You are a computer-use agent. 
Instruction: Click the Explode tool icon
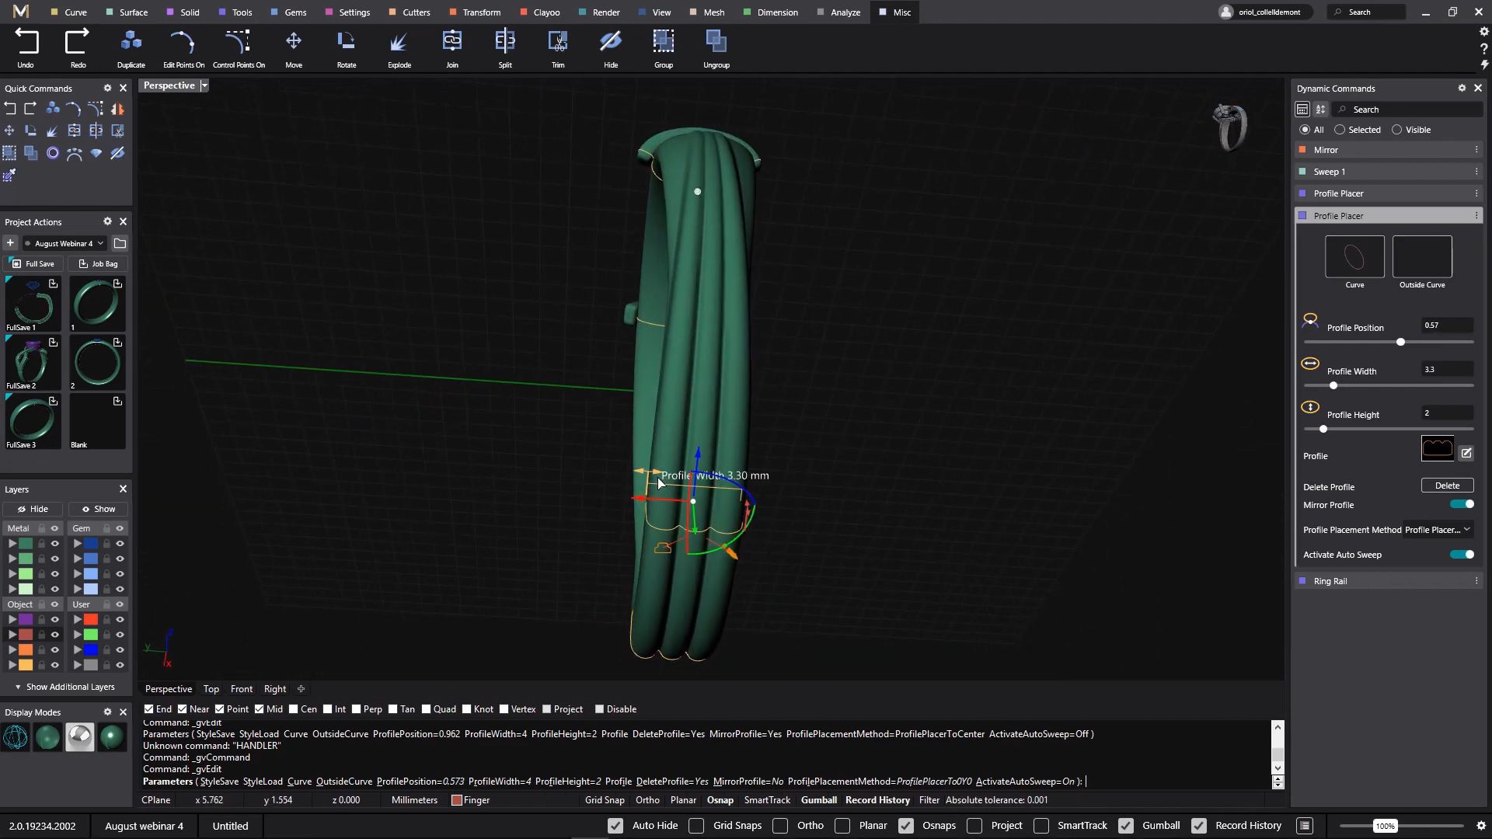coord(399,43)
